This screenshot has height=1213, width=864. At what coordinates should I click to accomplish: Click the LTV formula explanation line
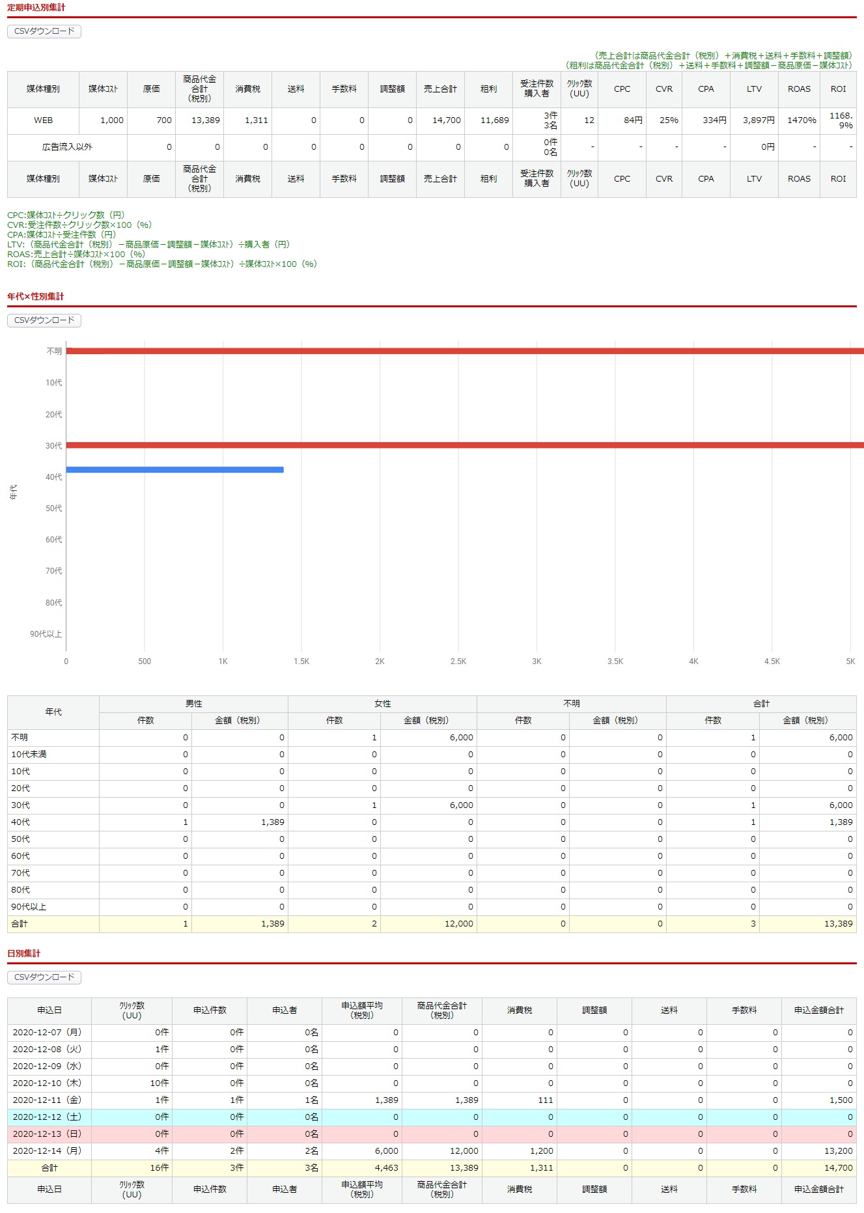pyautogui.click(x=148, y=245)
